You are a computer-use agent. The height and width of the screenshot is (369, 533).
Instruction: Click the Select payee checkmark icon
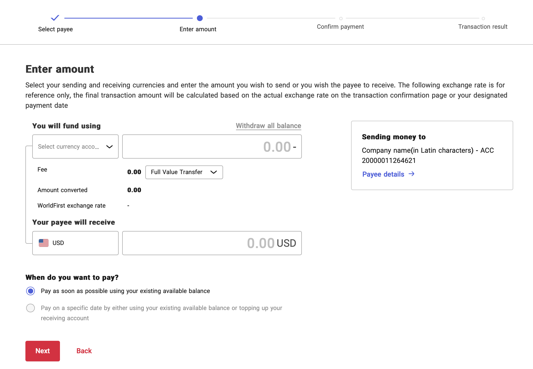point(55,18)
